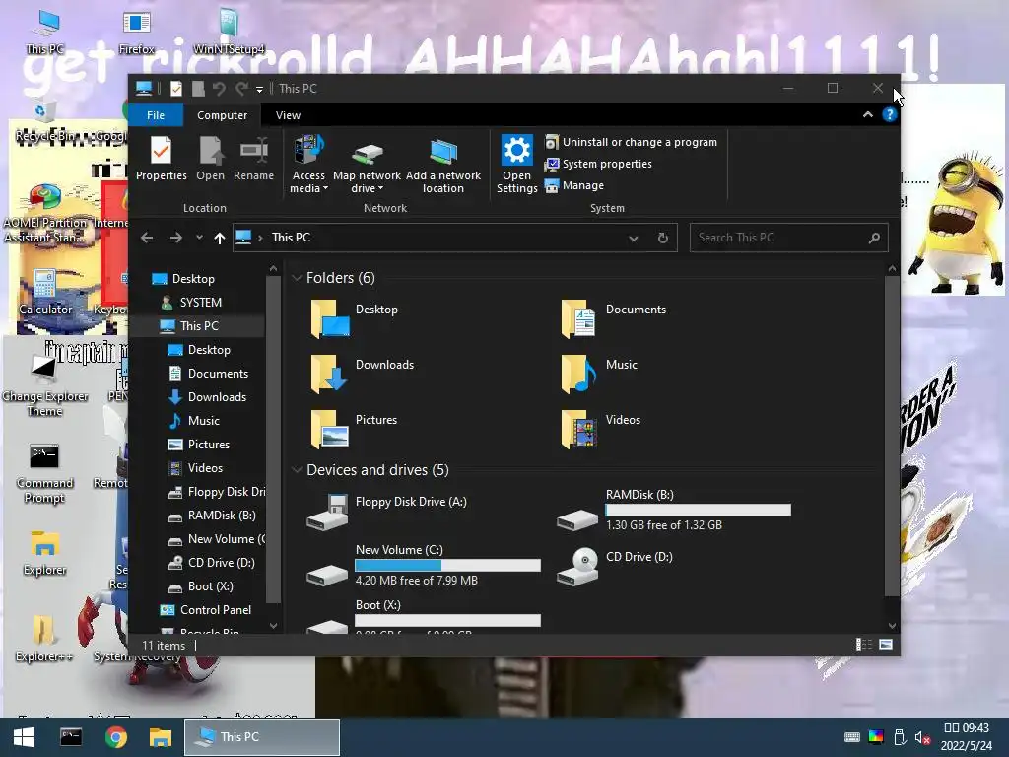This screenshot has height=757, width=1009.
Task: Click the Boot (X:) usage bar
Action: 448,620
